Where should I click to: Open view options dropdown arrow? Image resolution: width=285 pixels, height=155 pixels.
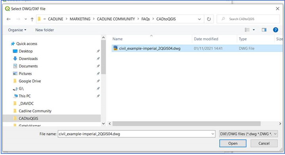tap(254, 30)
